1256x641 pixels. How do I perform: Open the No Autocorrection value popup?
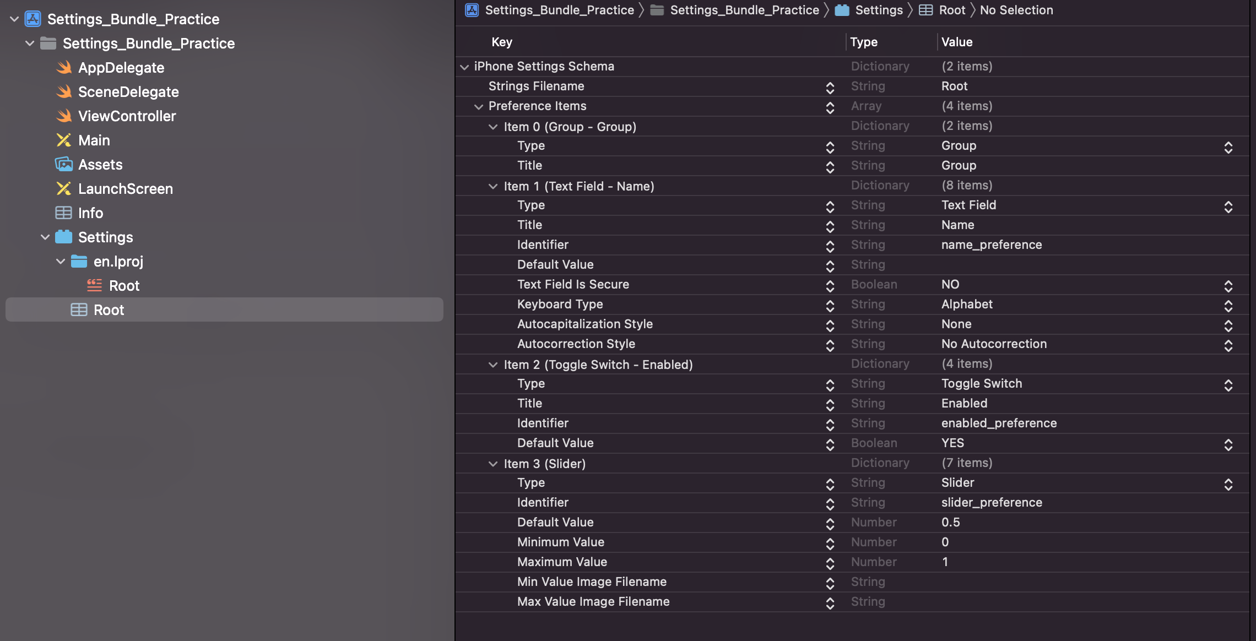[x=1228, y=345]
